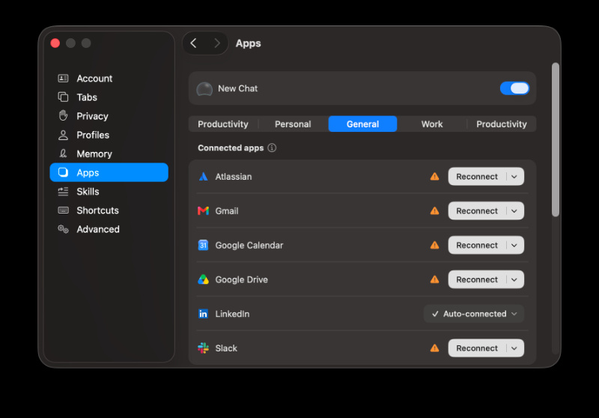
Task: Open the Skills sidebar icon
Action: point(63,192)
